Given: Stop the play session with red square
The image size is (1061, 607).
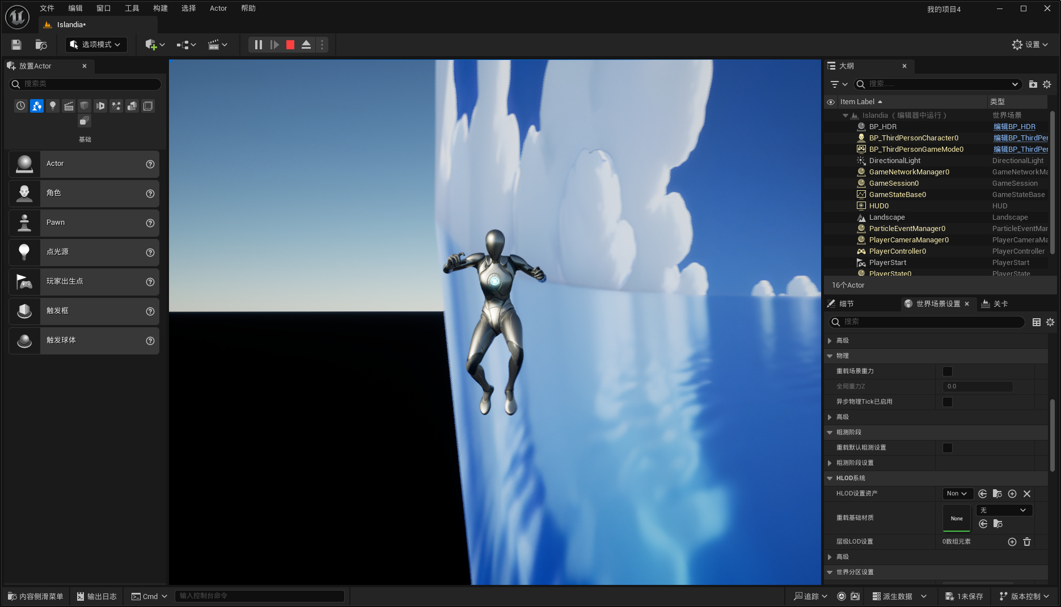Looking at the screenshot, I should tap(290, 45).
